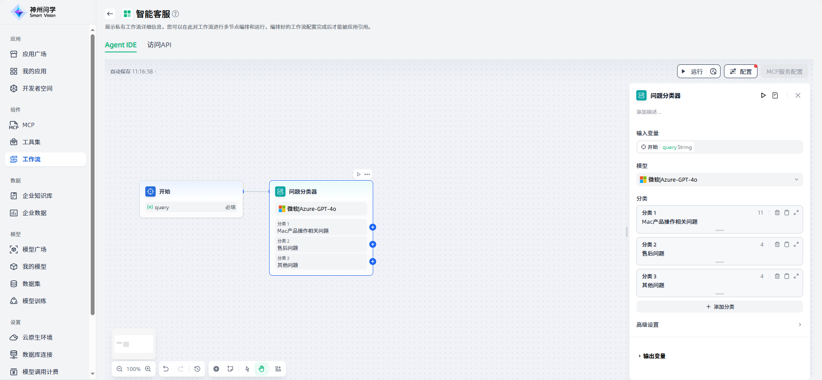Open the version history clock icon
The height and width of the screenshot is (380, 822).
(x=197, y=369)
